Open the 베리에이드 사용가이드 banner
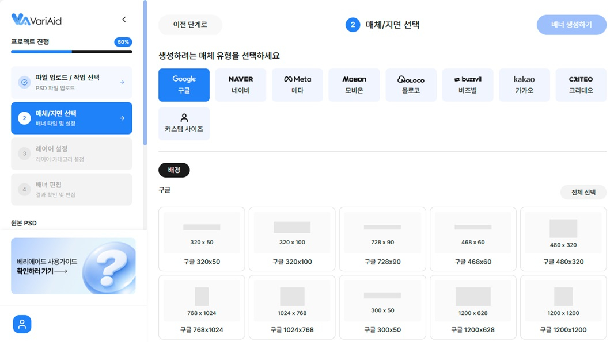The image size is (614, 342). (x=73, y=266)
